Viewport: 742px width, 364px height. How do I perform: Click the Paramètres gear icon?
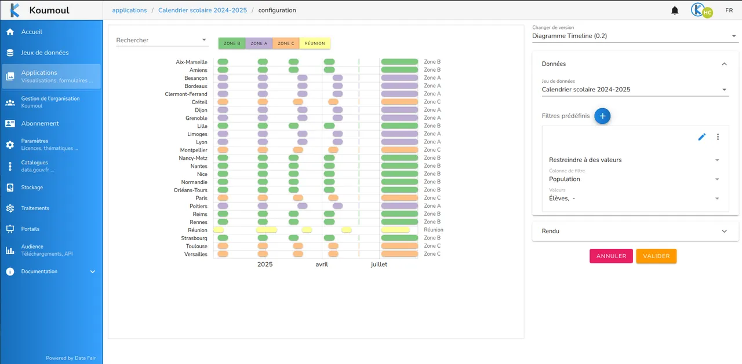pyautogui.click(x=10, y=145)
